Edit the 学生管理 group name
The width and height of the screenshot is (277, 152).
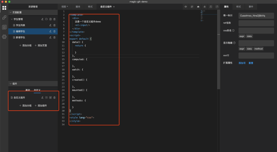[42, 19]
